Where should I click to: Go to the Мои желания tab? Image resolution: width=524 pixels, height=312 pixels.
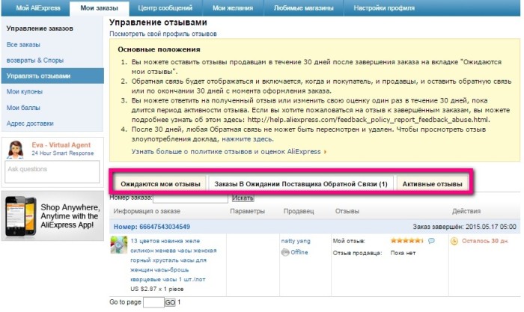[233, 8]
